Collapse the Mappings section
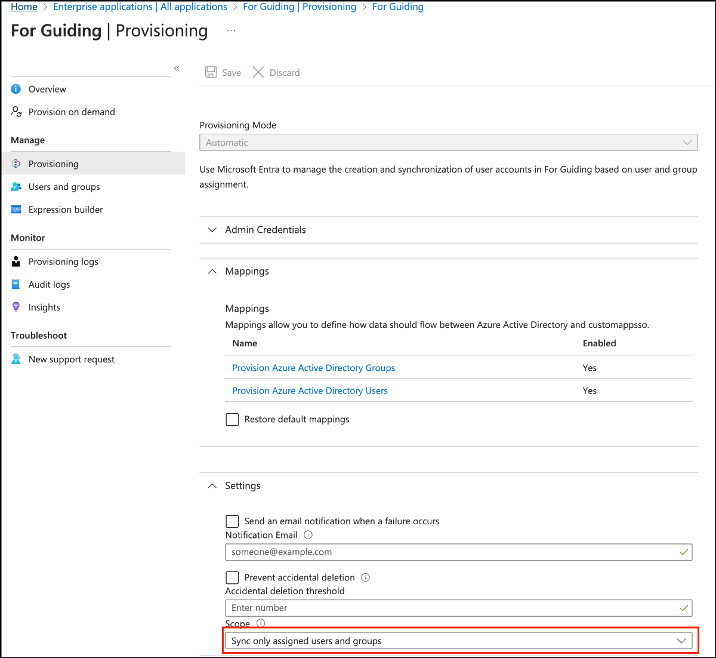The width and height of the screenshot is (716, 658). coord(212,271)
